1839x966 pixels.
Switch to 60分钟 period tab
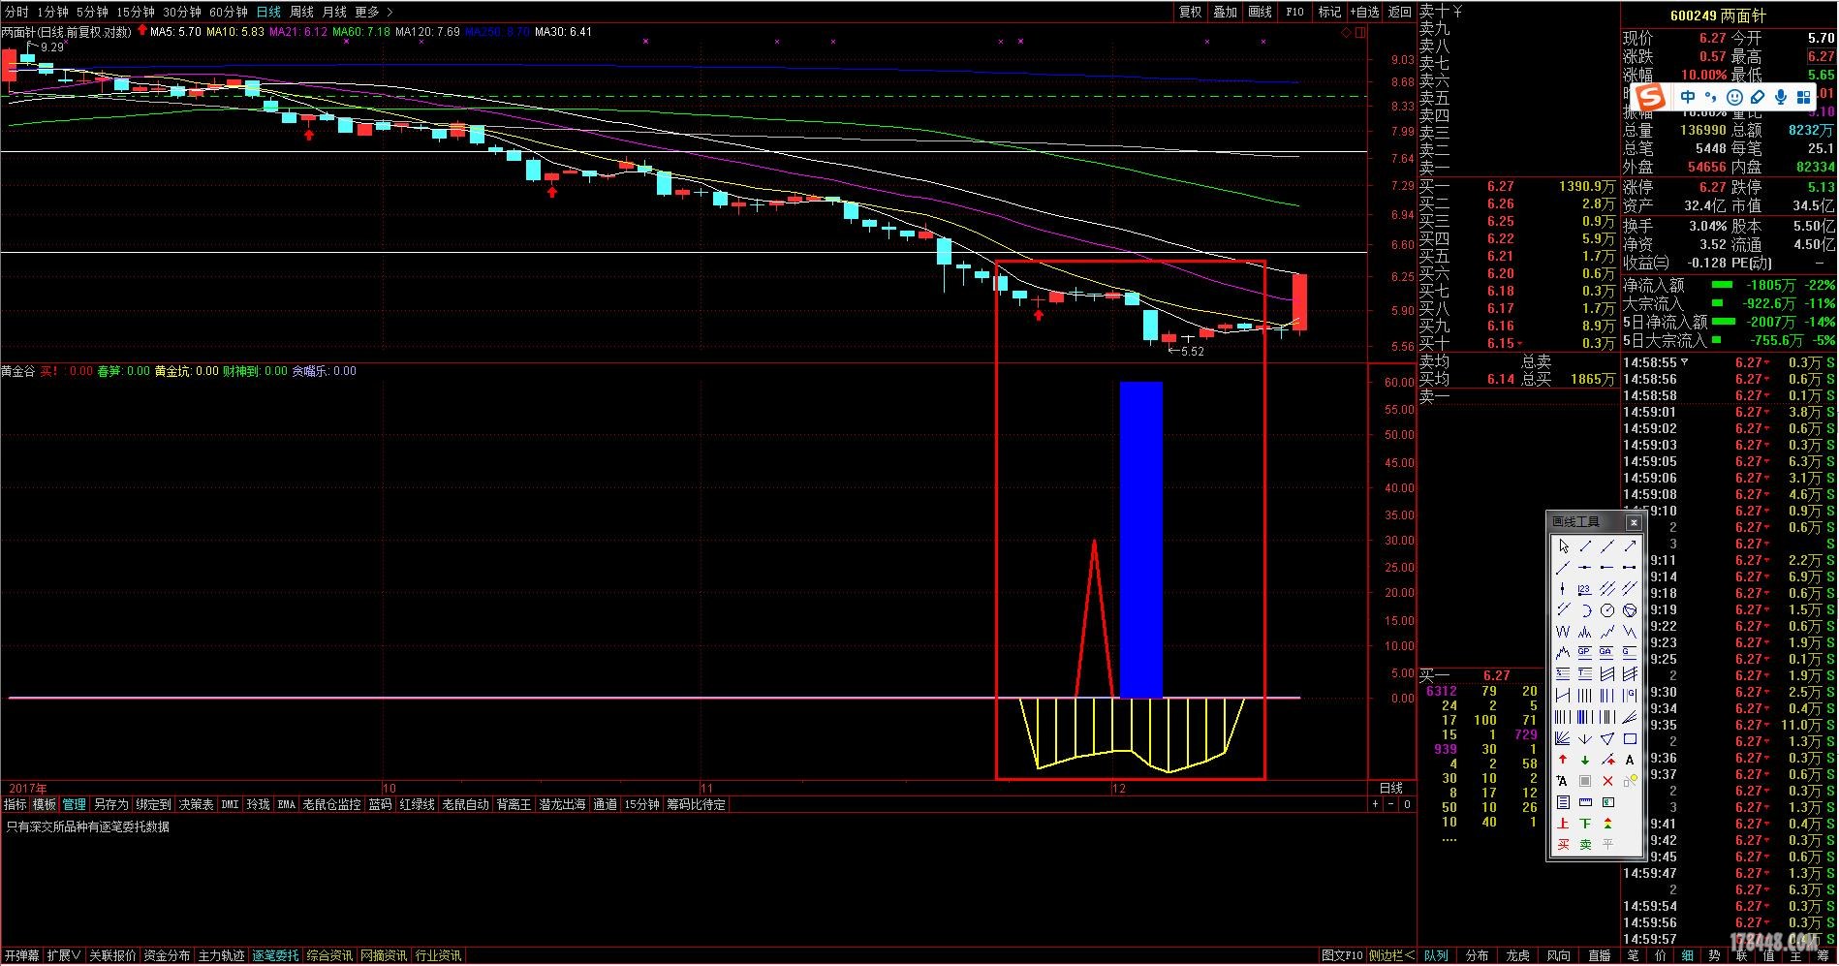tap(229, 12)
